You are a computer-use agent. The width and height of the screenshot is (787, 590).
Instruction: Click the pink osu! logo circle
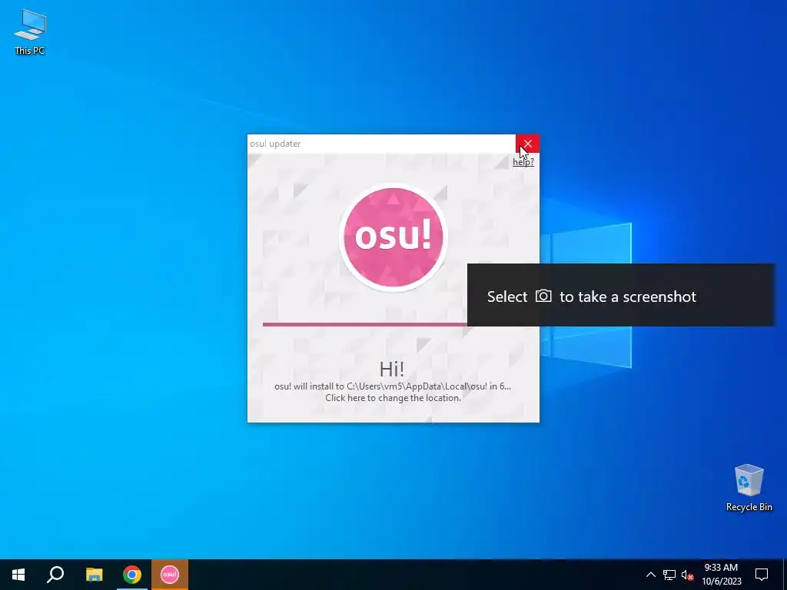pyautogui.click(x=393, y=237)
